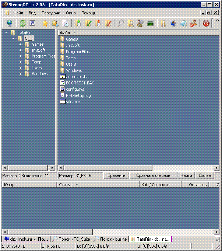Open the Public Hubs globe icon
Image resolution: width=222 pixels, height=251 pixels.
10,23
